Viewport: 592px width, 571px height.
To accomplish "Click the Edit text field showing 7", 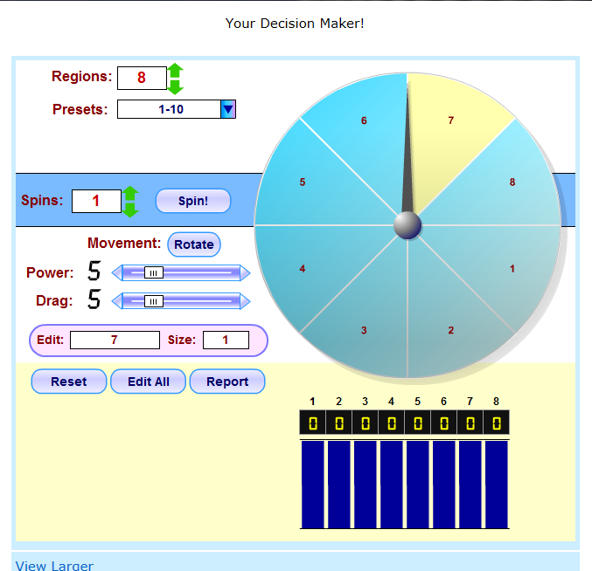I will (x=115, y=340).
